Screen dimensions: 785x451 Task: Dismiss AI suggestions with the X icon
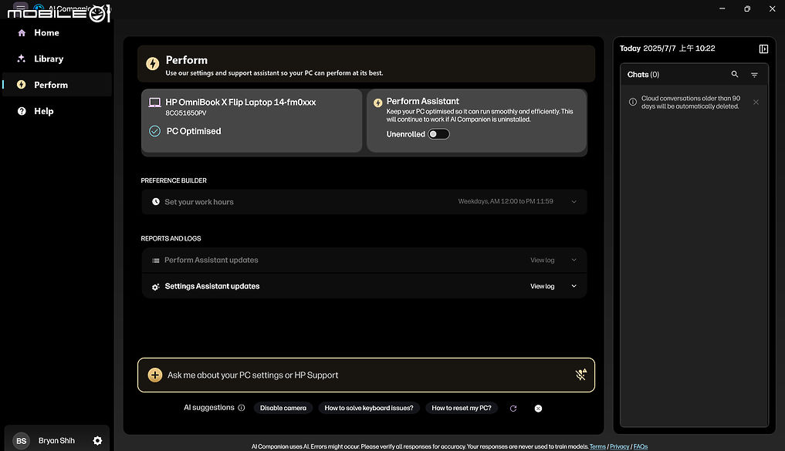click(538, 409)
